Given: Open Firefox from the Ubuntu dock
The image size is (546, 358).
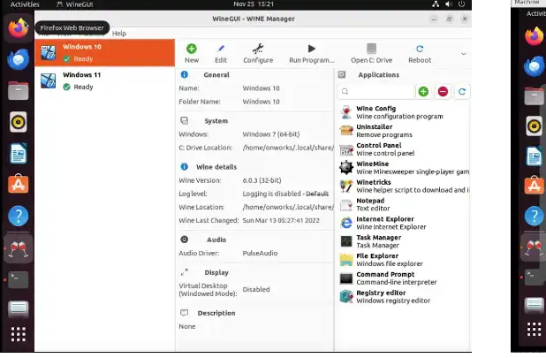Looking at the screenshot, I should (x=18, y=28).
